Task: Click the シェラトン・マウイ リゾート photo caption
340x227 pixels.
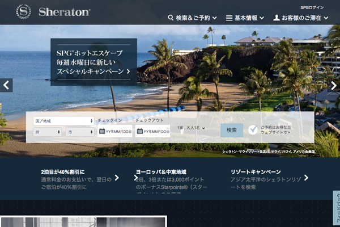Action: [x=269, y=152]
